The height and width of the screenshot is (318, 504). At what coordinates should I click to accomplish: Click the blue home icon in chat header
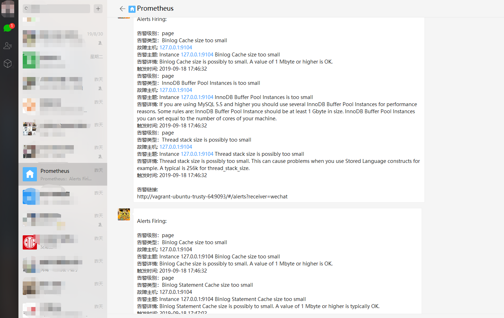point(132,9)
